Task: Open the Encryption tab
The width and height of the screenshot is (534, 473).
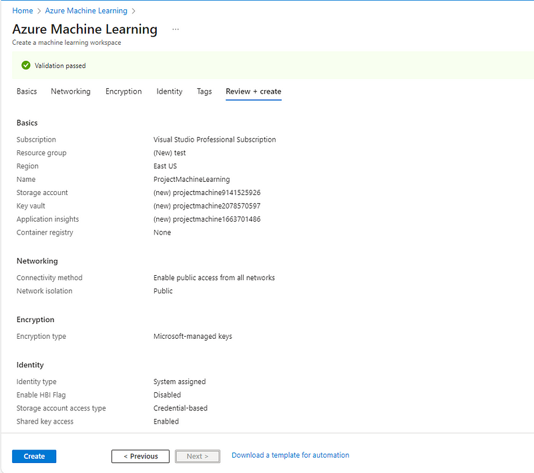Action: tap(123, 92)
